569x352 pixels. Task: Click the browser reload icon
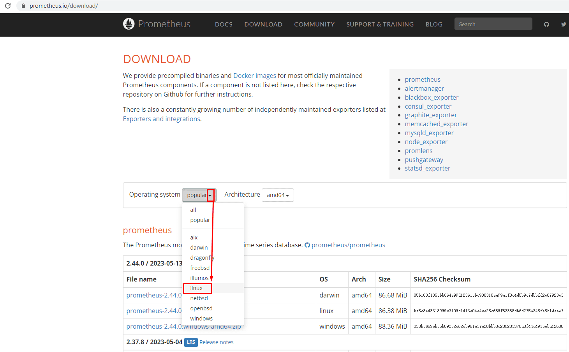coord(8,6)
